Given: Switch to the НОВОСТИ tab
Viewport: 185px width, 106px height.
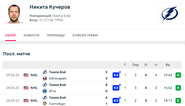Looking at the screenshot, I should pyautogui.click(x=31, y=35).
